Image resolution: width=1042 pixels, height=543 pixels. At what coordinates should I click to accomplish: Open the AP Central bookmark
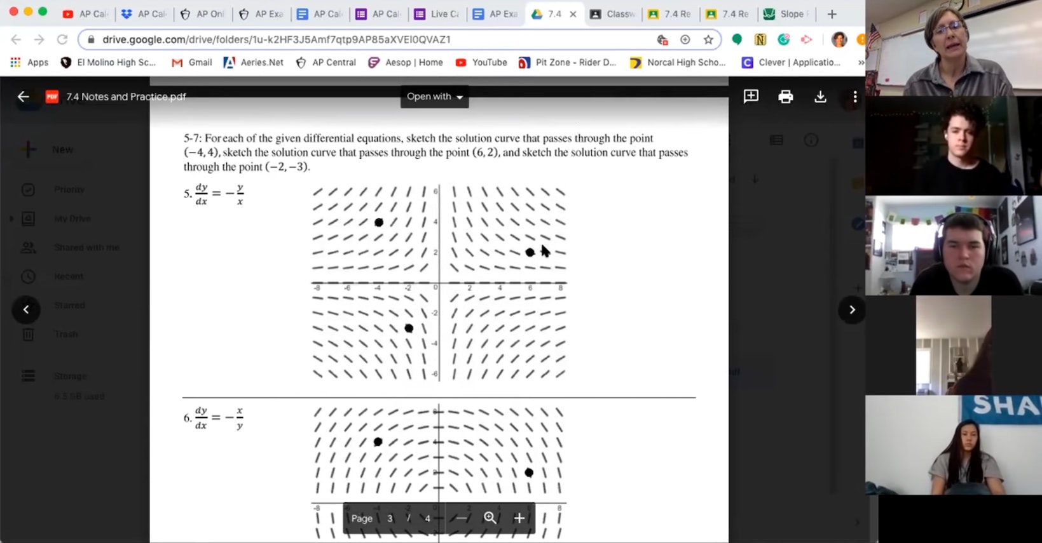(x=326, y=62)
